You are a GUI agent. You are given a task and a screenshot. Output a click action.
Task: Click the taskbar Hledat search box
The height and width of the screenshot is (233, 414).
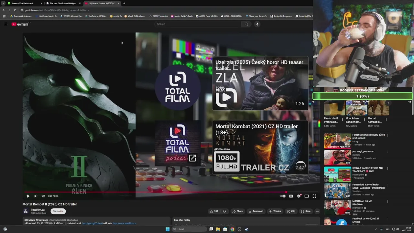pos(189,229)
